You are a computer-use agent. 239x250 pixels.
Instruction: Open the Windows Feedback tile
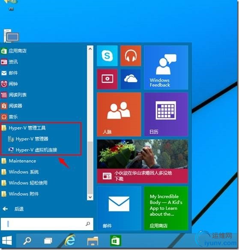tap(166, 67)
